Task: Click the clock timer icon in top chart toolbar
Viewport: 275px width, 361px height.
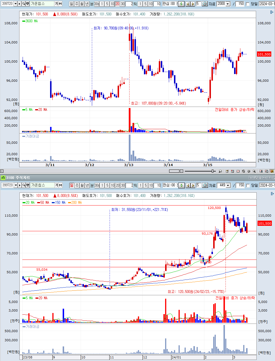Action: tap(205, 4)
